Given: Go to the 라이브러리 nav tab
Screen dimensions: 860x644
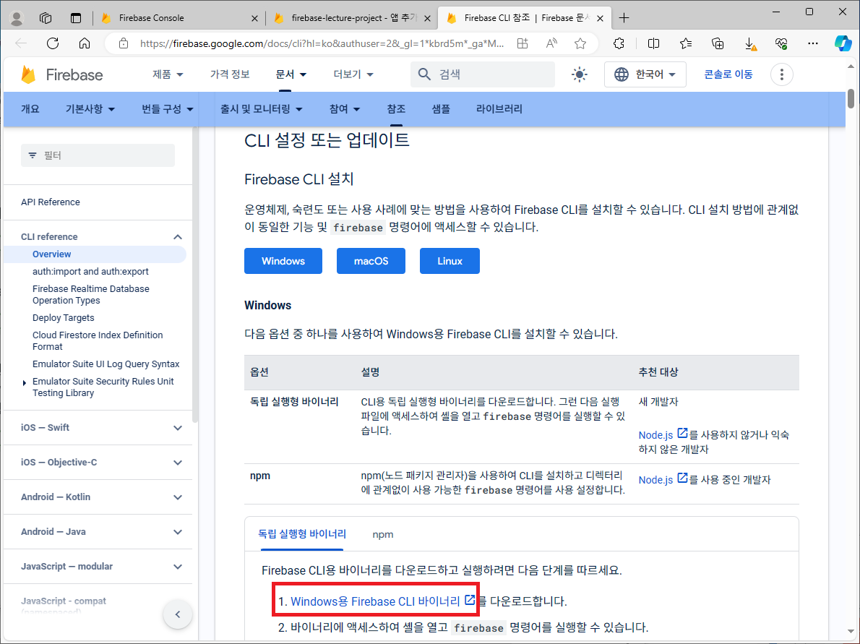Looking at the screenshot, I should [x=499, y=109].
